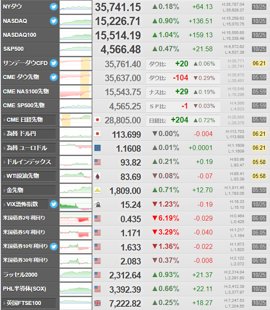This screenshot has width=270, height=310.
Task: Expand the 英国FTSE100 row
Action: pyautogui.click(x=29, y=303)
